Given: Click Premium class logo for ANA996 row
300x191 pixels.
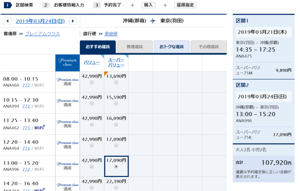Looking at the screenshot, I should (x=68, y=164).
